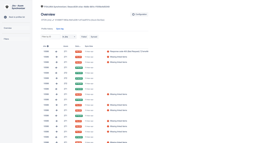
Task: Click the TFS4JIRA breadcrumb logo icon
Action: [42, 6]
